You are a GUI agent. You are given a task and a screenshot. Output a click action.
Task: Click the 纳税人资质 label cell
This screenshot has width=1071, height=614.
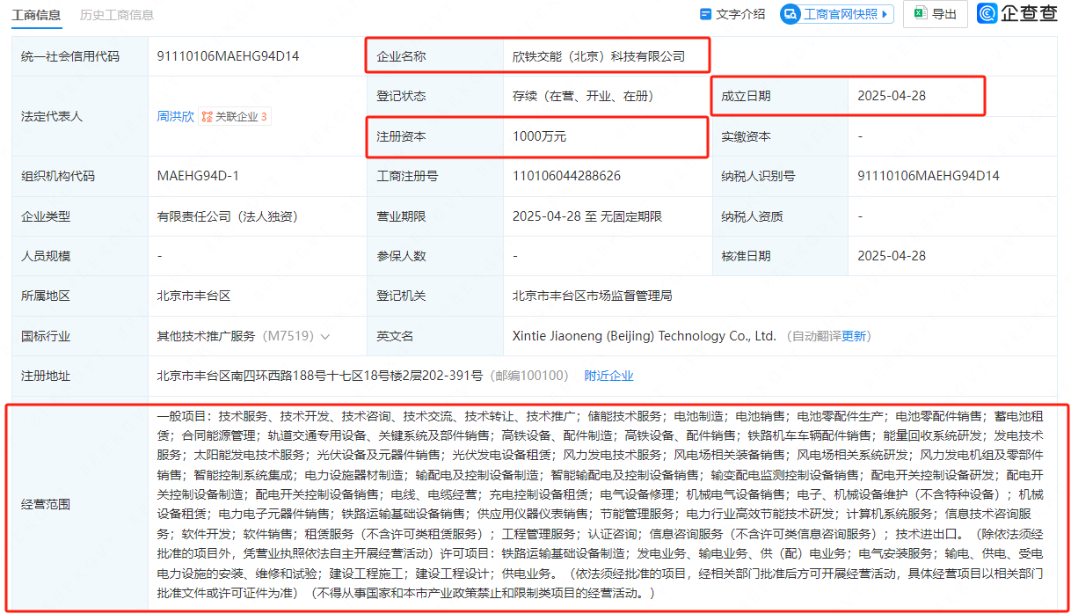pos(780,216)
